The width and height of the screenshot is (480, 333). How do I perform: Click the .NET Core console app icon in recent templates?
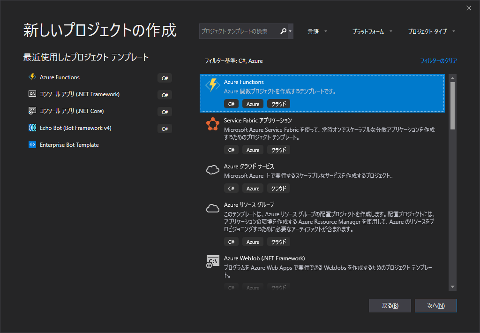(32, 111)
